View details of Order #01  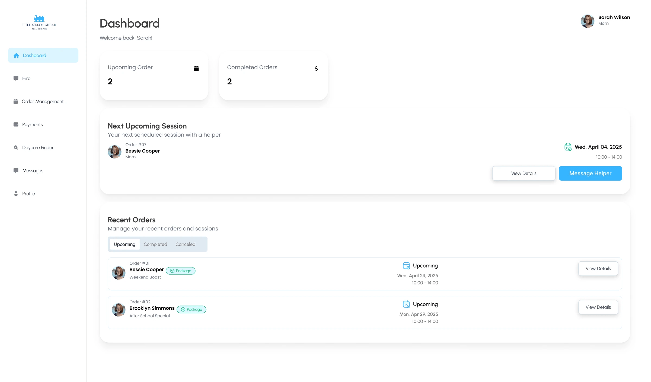pyautogui.click(x=598, y=268)
